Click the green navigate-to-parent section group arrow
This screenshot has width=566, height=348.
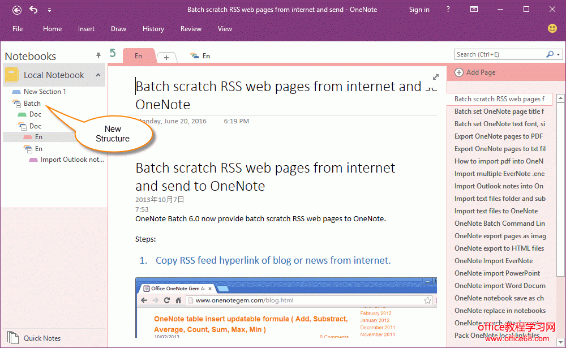[x=113, y=53]
